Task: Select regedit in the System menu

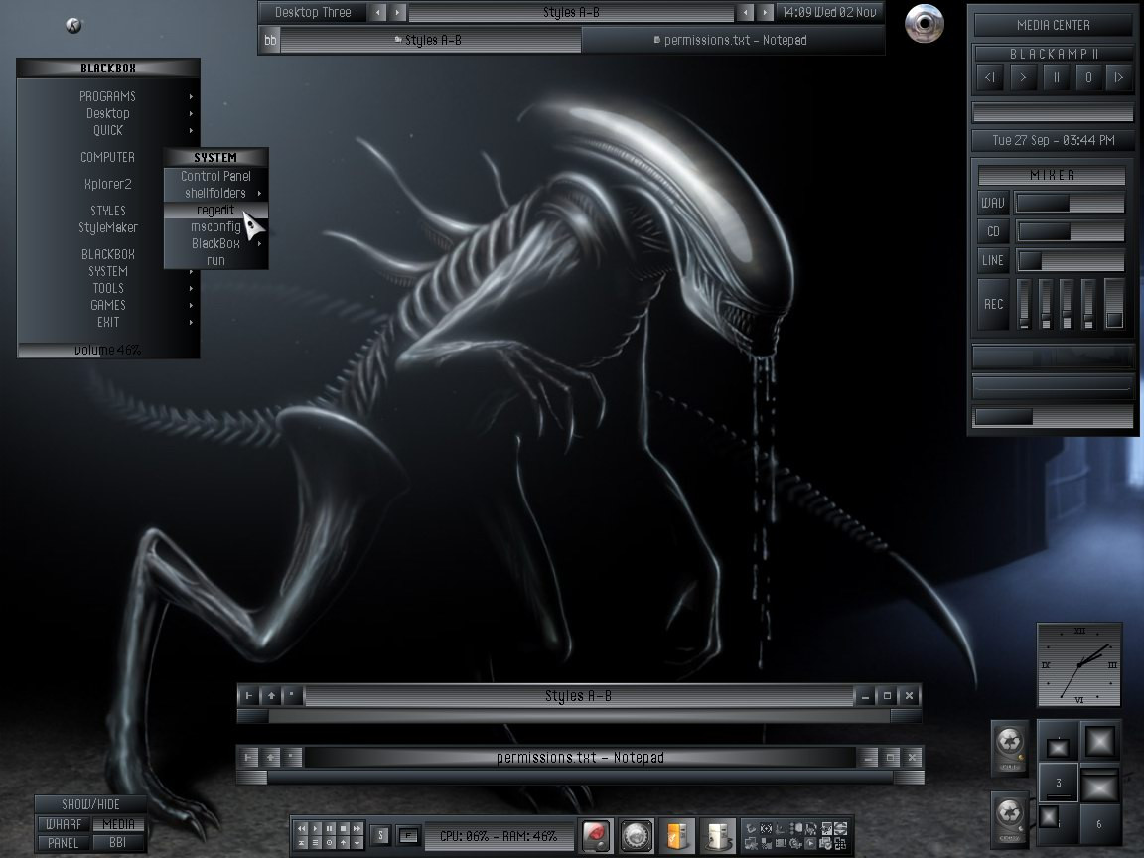Action: tap(215, 211)
